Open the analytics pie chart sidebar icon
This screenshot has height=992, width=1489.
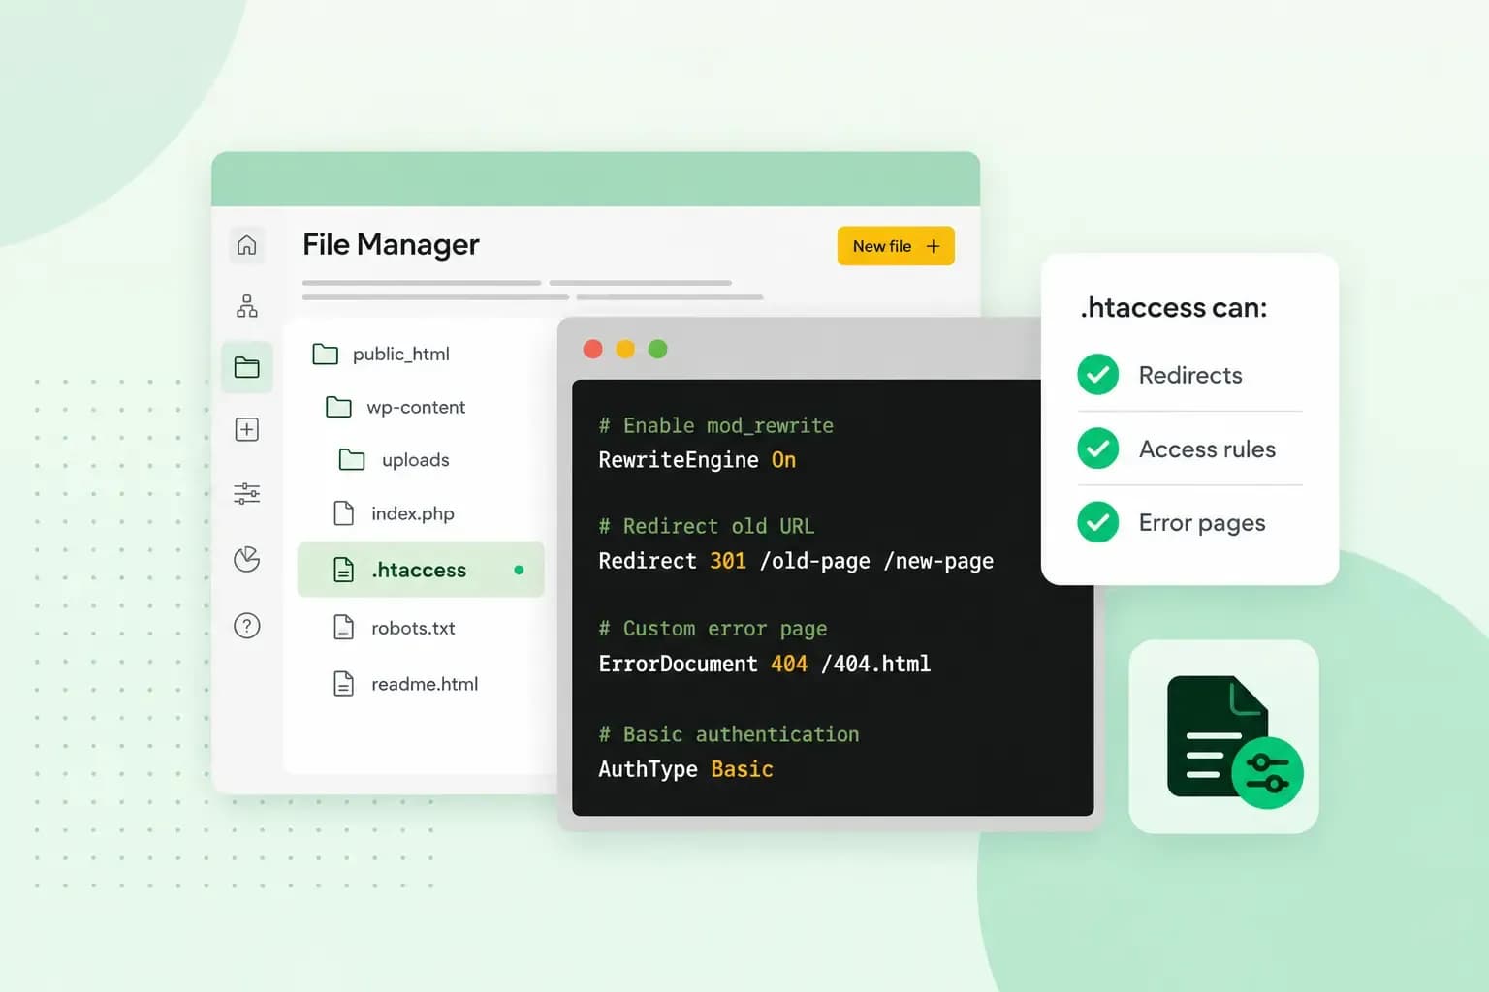(247, 559)
